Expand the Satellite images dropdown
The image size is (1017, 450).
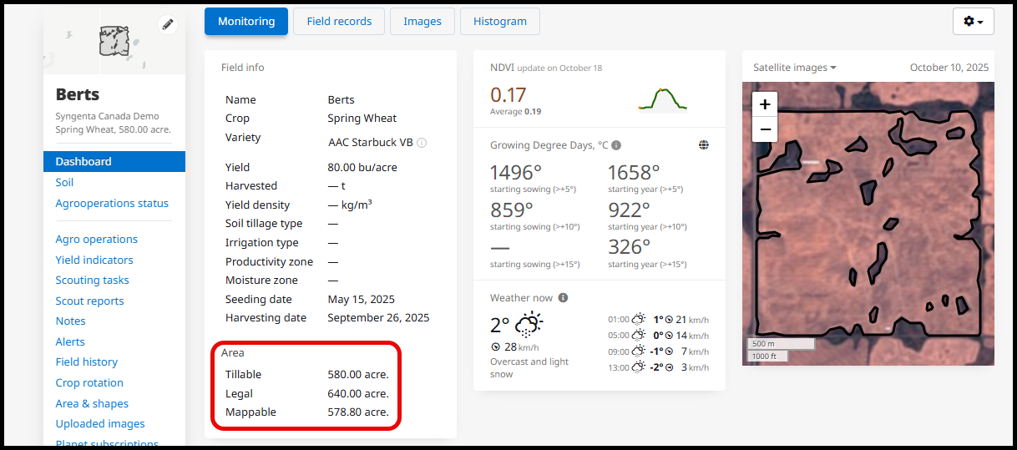coord(794,68)
